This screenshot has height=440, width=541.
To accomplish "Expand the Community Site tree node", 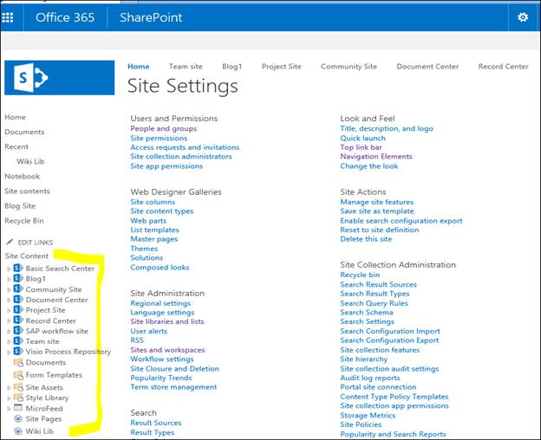I will [9, 289].
